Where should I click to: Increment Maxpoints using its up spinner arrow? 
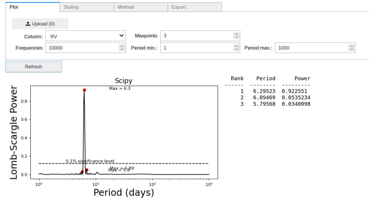236,34
